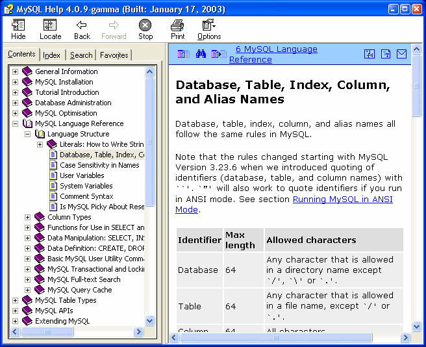Click the 'Allowed characters' header cell
This screenshot has width=426, height=347.
(x=334, y=240)
